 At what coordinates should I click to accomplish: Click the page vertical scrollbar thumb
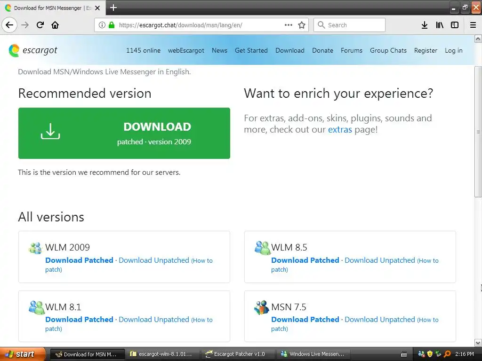point(478,132)
